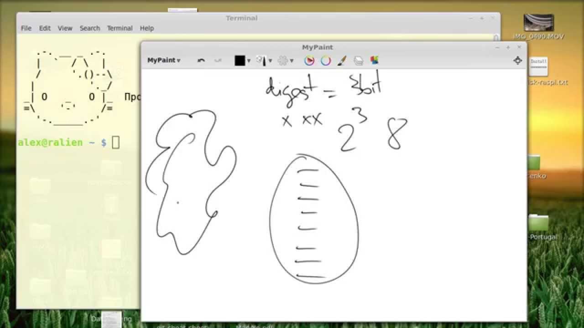Click the black current color swatch

coord(240,61)
